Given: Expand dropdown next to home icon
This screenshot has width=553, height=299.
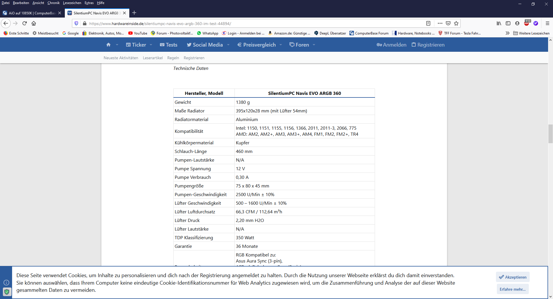Looking at the screenshot, I should point(117,45).
